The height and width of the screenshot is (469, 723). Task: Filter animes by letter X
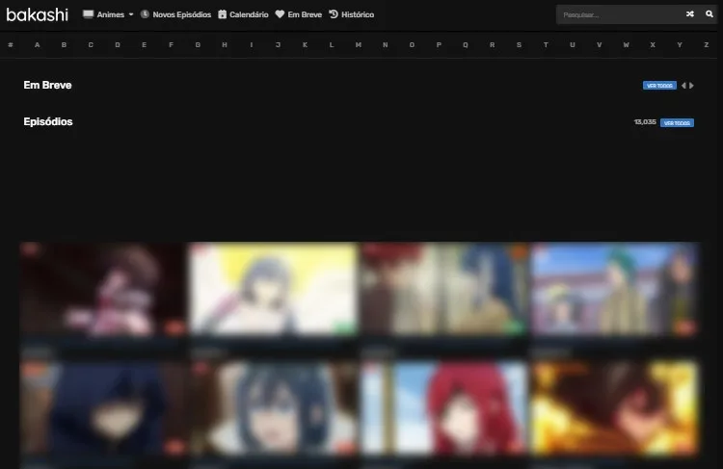tap(652, 44)
